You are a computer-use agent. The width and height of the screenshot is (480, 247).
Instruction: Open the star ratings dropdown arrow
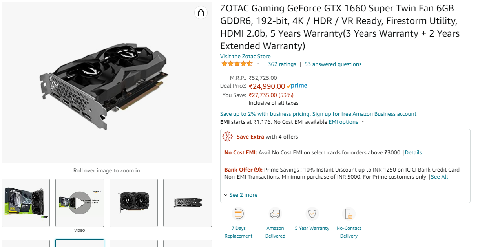(x=258, y=64)
